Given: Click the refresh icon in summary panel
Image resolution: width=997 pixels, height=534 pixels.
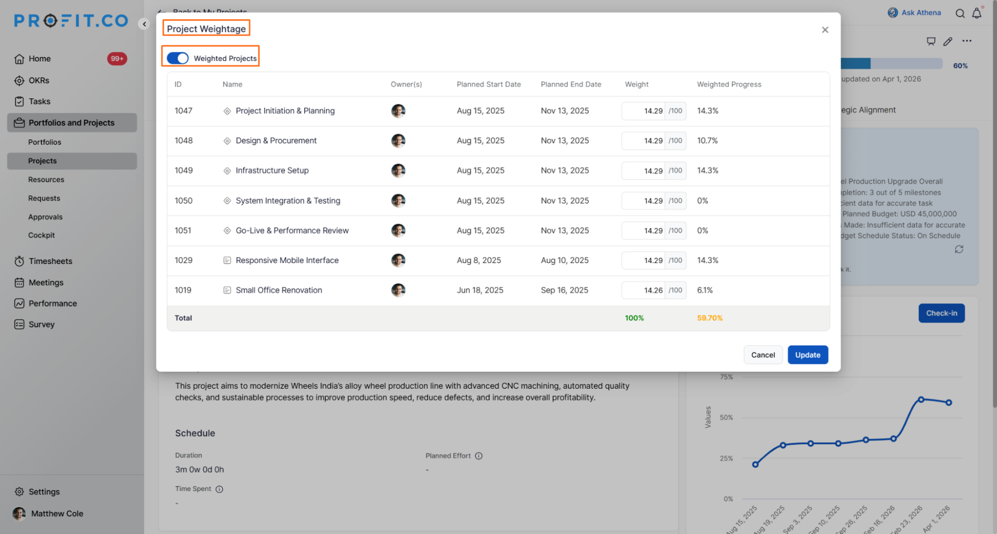Looking at the screenshot, I should (x=959, y=249).
